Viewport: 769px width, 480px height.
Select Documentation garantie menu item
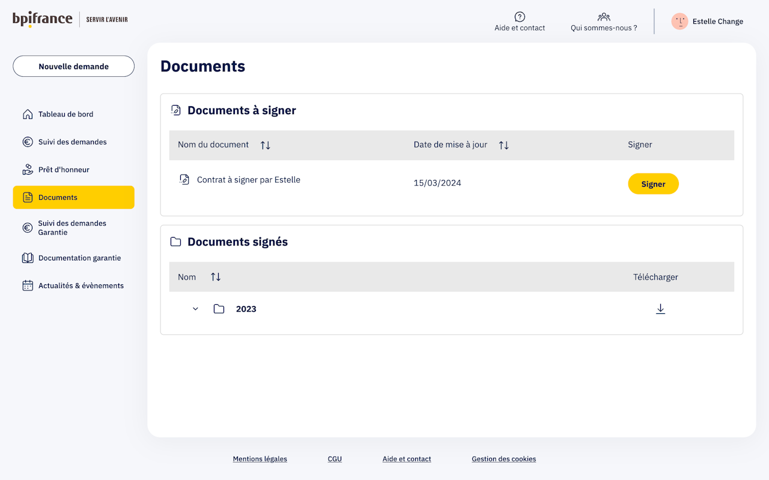click(x=79, y=258)
